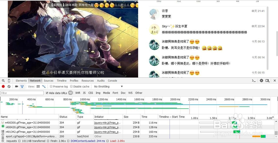Go to Timeline tab
This screenshot has width=278, height=143.
(x=61, y=81)
